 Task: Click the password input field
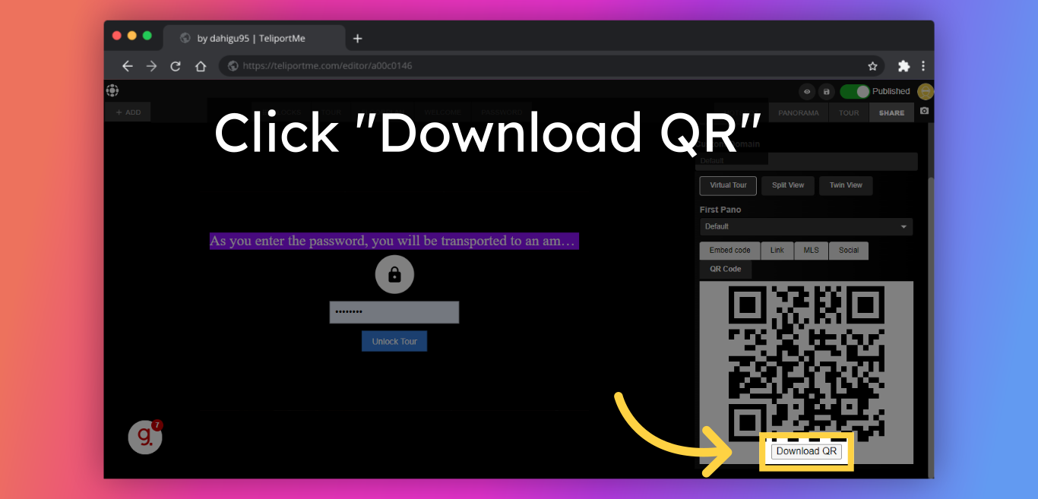click(x=394, y=312)
